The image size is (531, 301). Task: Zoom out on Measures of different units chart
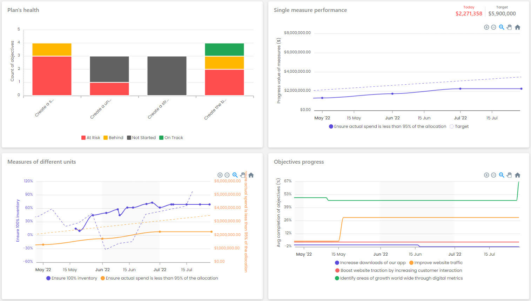227,175
